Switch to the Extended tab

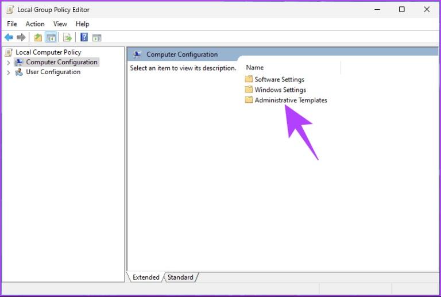(x=146, y=277)
